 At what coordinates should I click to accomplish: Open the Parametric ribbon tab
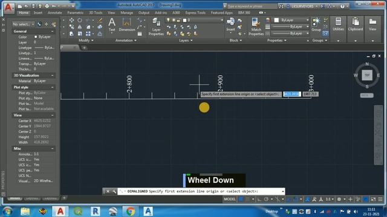75,13
